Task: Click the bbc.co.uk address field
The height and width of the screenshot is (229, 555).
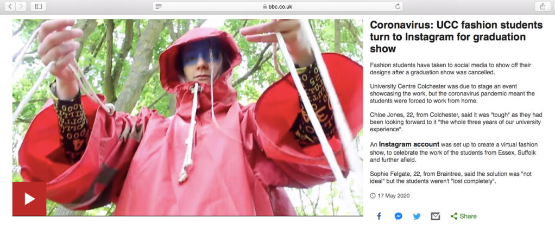Action: (277, 7)
